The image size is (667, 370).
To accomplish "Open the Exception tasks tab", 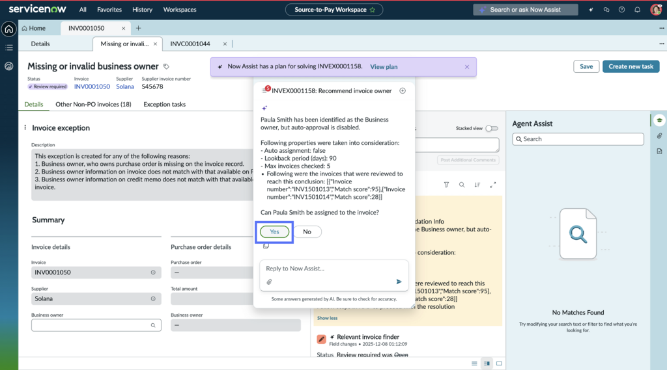I will [x=165, y=104].
